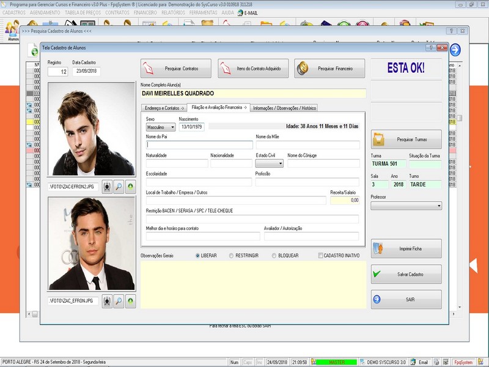Open the Alunos toolbar icon

click(12, 30)
